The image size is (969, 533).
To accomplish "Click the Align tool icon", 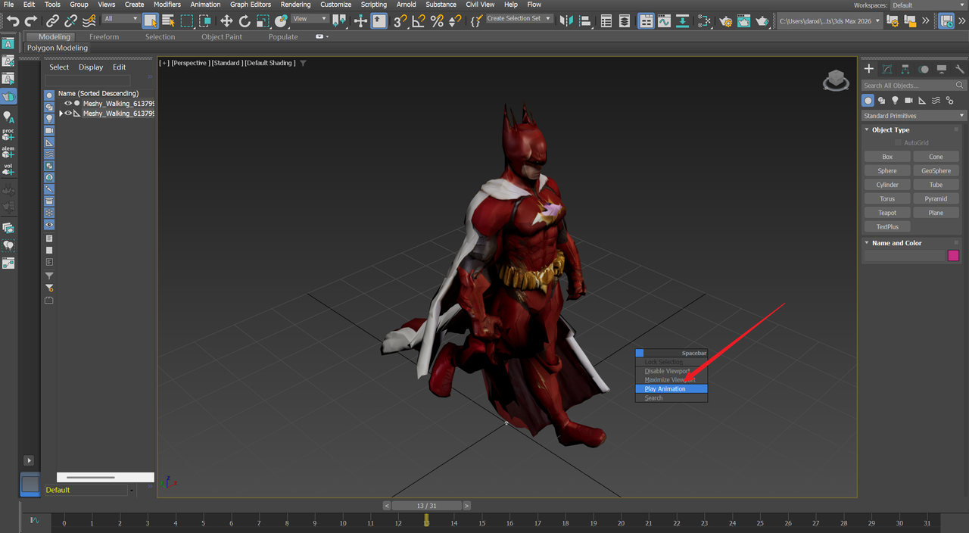I will [585, 21].
